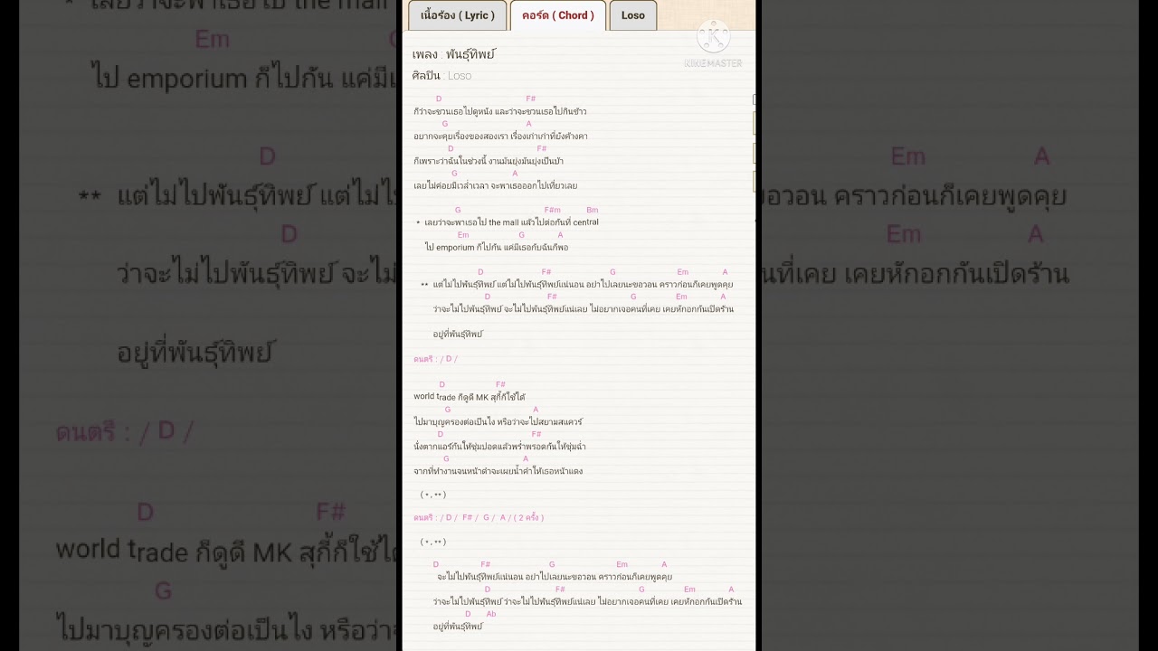Click the song title พันธุ์ทิพย์ in the header
The image size is (1158, 651).
(470, 54)
